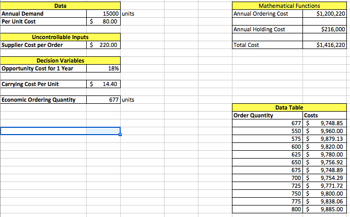Select the Decision Variables header cell

click(x=60, y=61)
